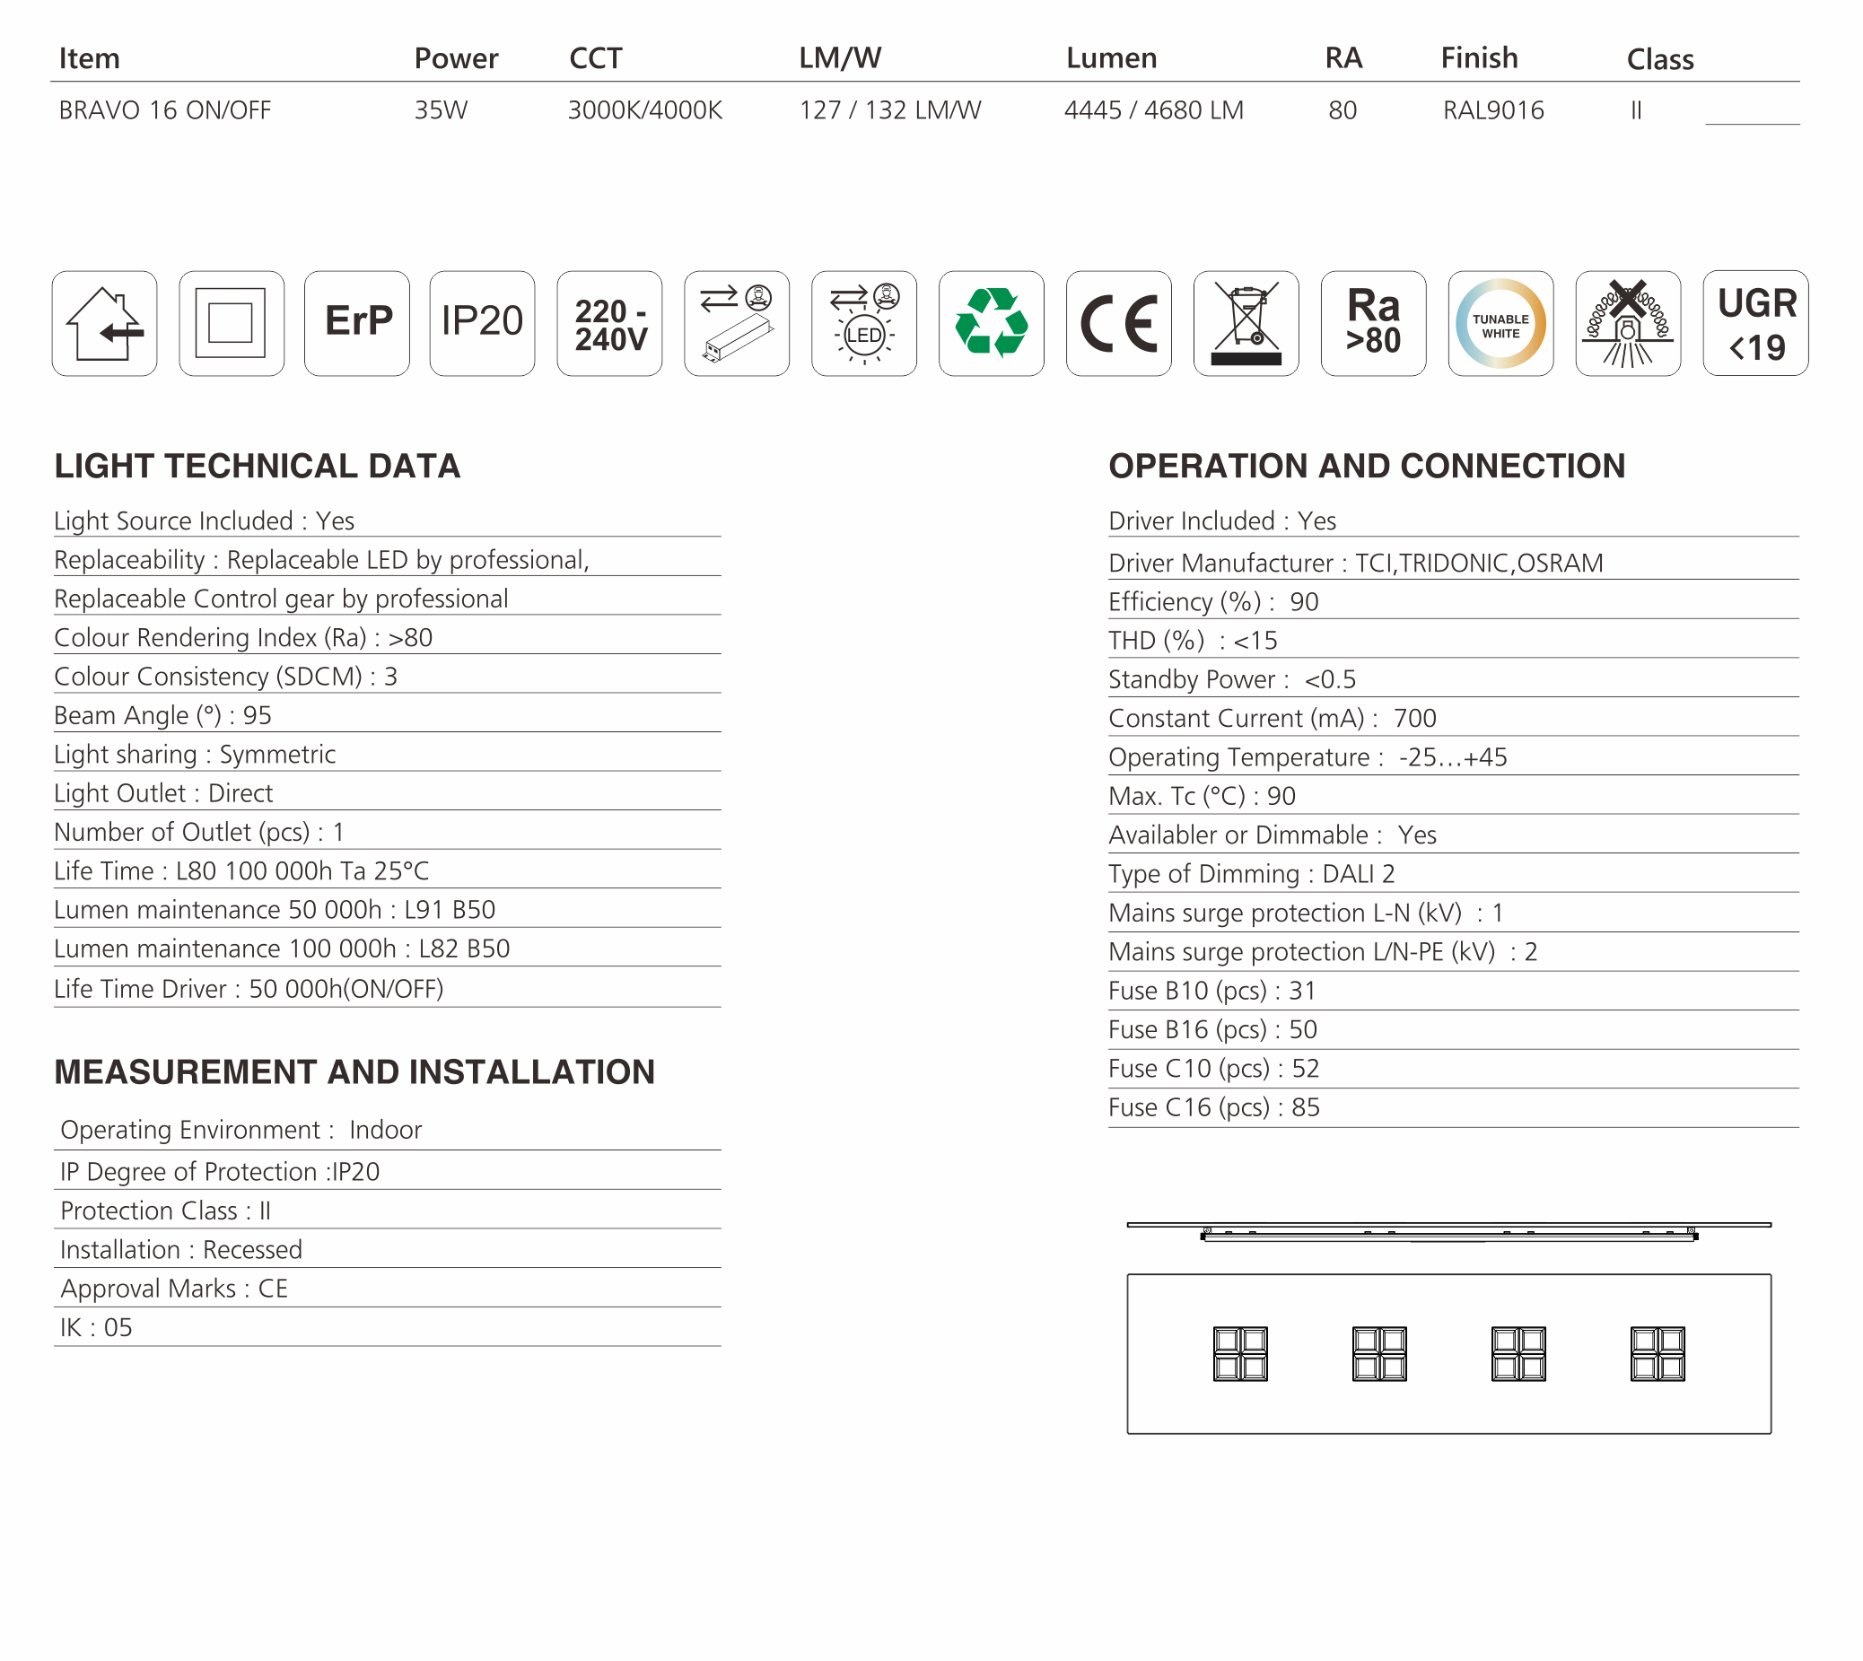The image size is (1863, 1661).
Task: Click the Type of Dimming : DALI 2 row
Action: 1453,874
